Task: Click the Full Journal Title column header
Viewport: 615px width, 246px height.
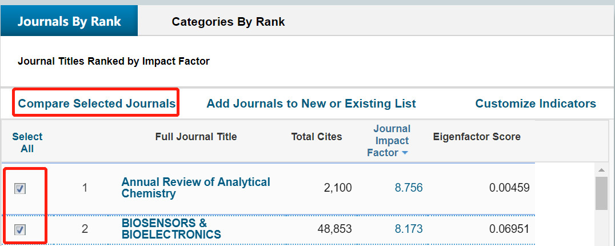Action: pos(195,137)
